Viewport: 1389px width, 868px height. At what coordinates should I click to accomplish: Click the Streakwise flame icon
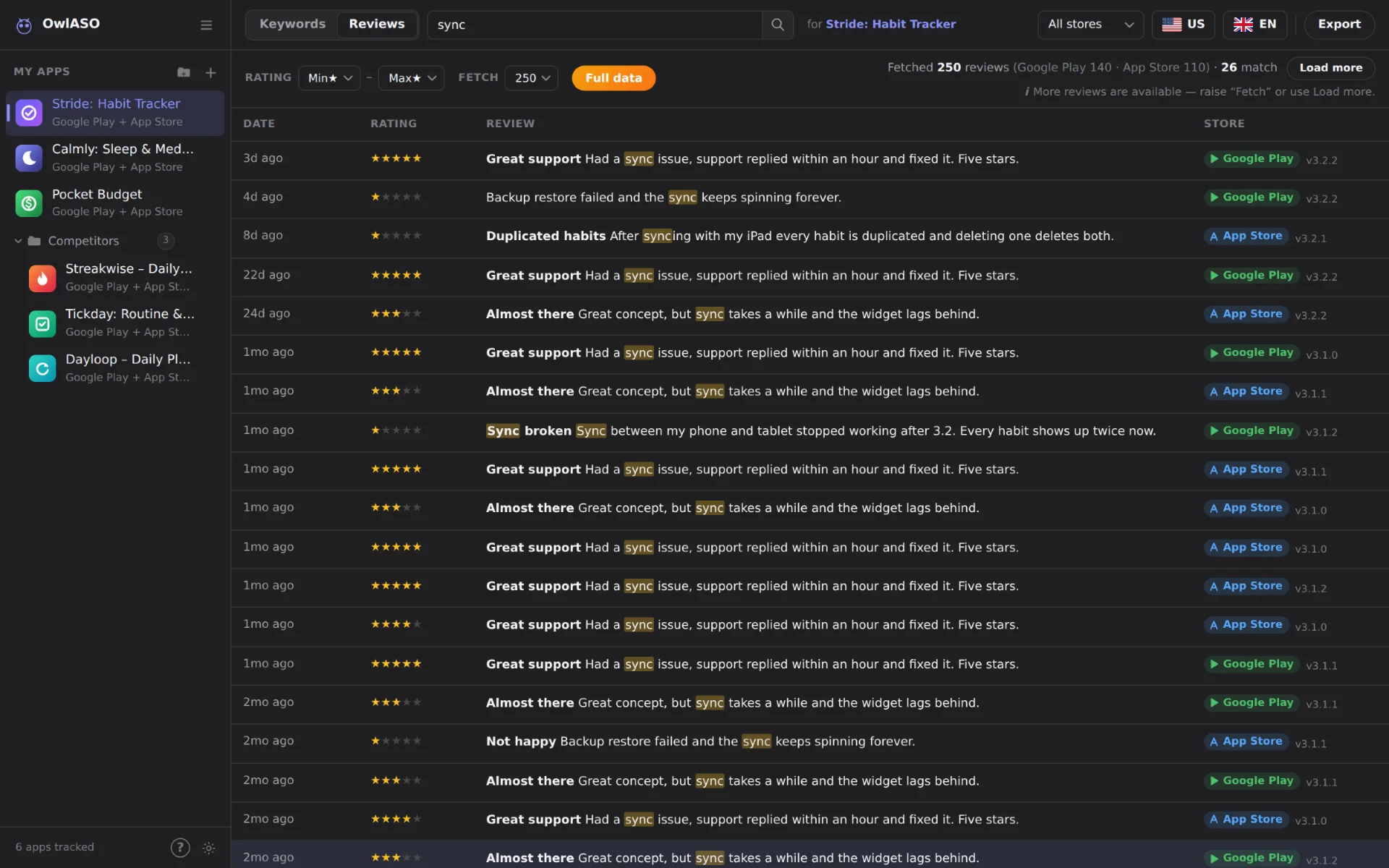tap(43, 278)
